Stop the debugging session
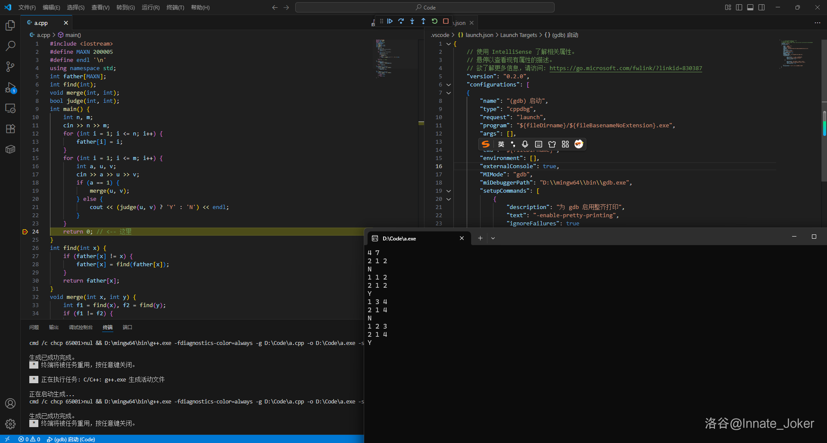 pos(446,21)
